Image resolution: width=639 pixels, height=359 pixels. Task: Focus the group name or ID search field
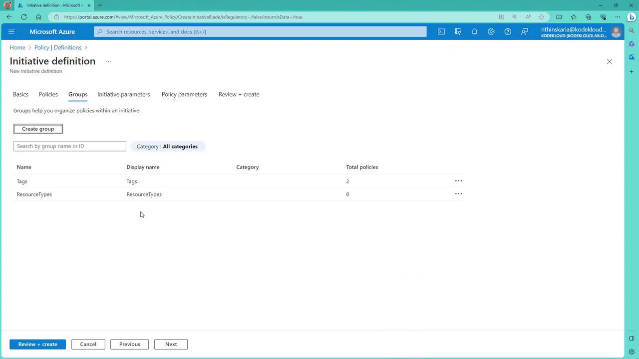(69, 146)
